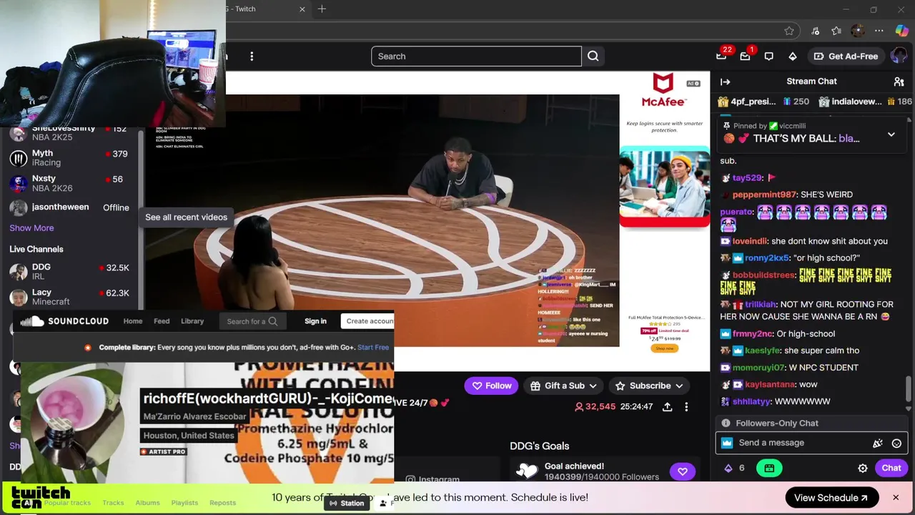Image resolution: width=915 pixels, height=515 pixels.
Task: Expand followed channels with Show More
Action: click(31, 227)
